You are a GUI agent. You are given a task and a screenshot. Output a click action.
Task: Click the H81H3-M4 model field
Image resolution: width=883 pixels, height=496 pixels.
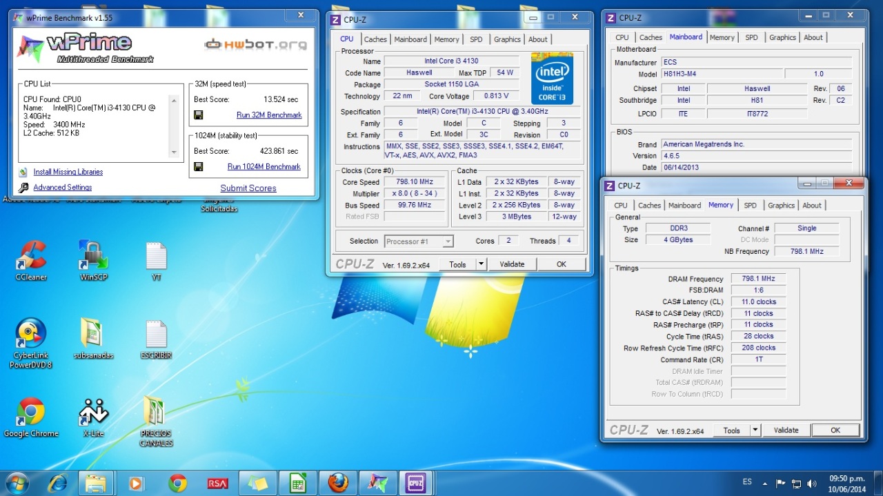[x=721, y=74]
